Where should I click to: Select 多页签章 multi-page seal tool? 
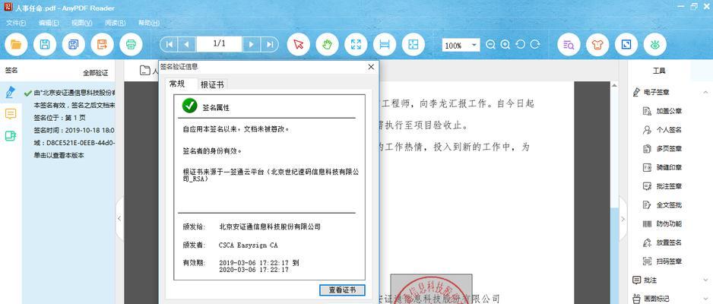coord(663,149)
